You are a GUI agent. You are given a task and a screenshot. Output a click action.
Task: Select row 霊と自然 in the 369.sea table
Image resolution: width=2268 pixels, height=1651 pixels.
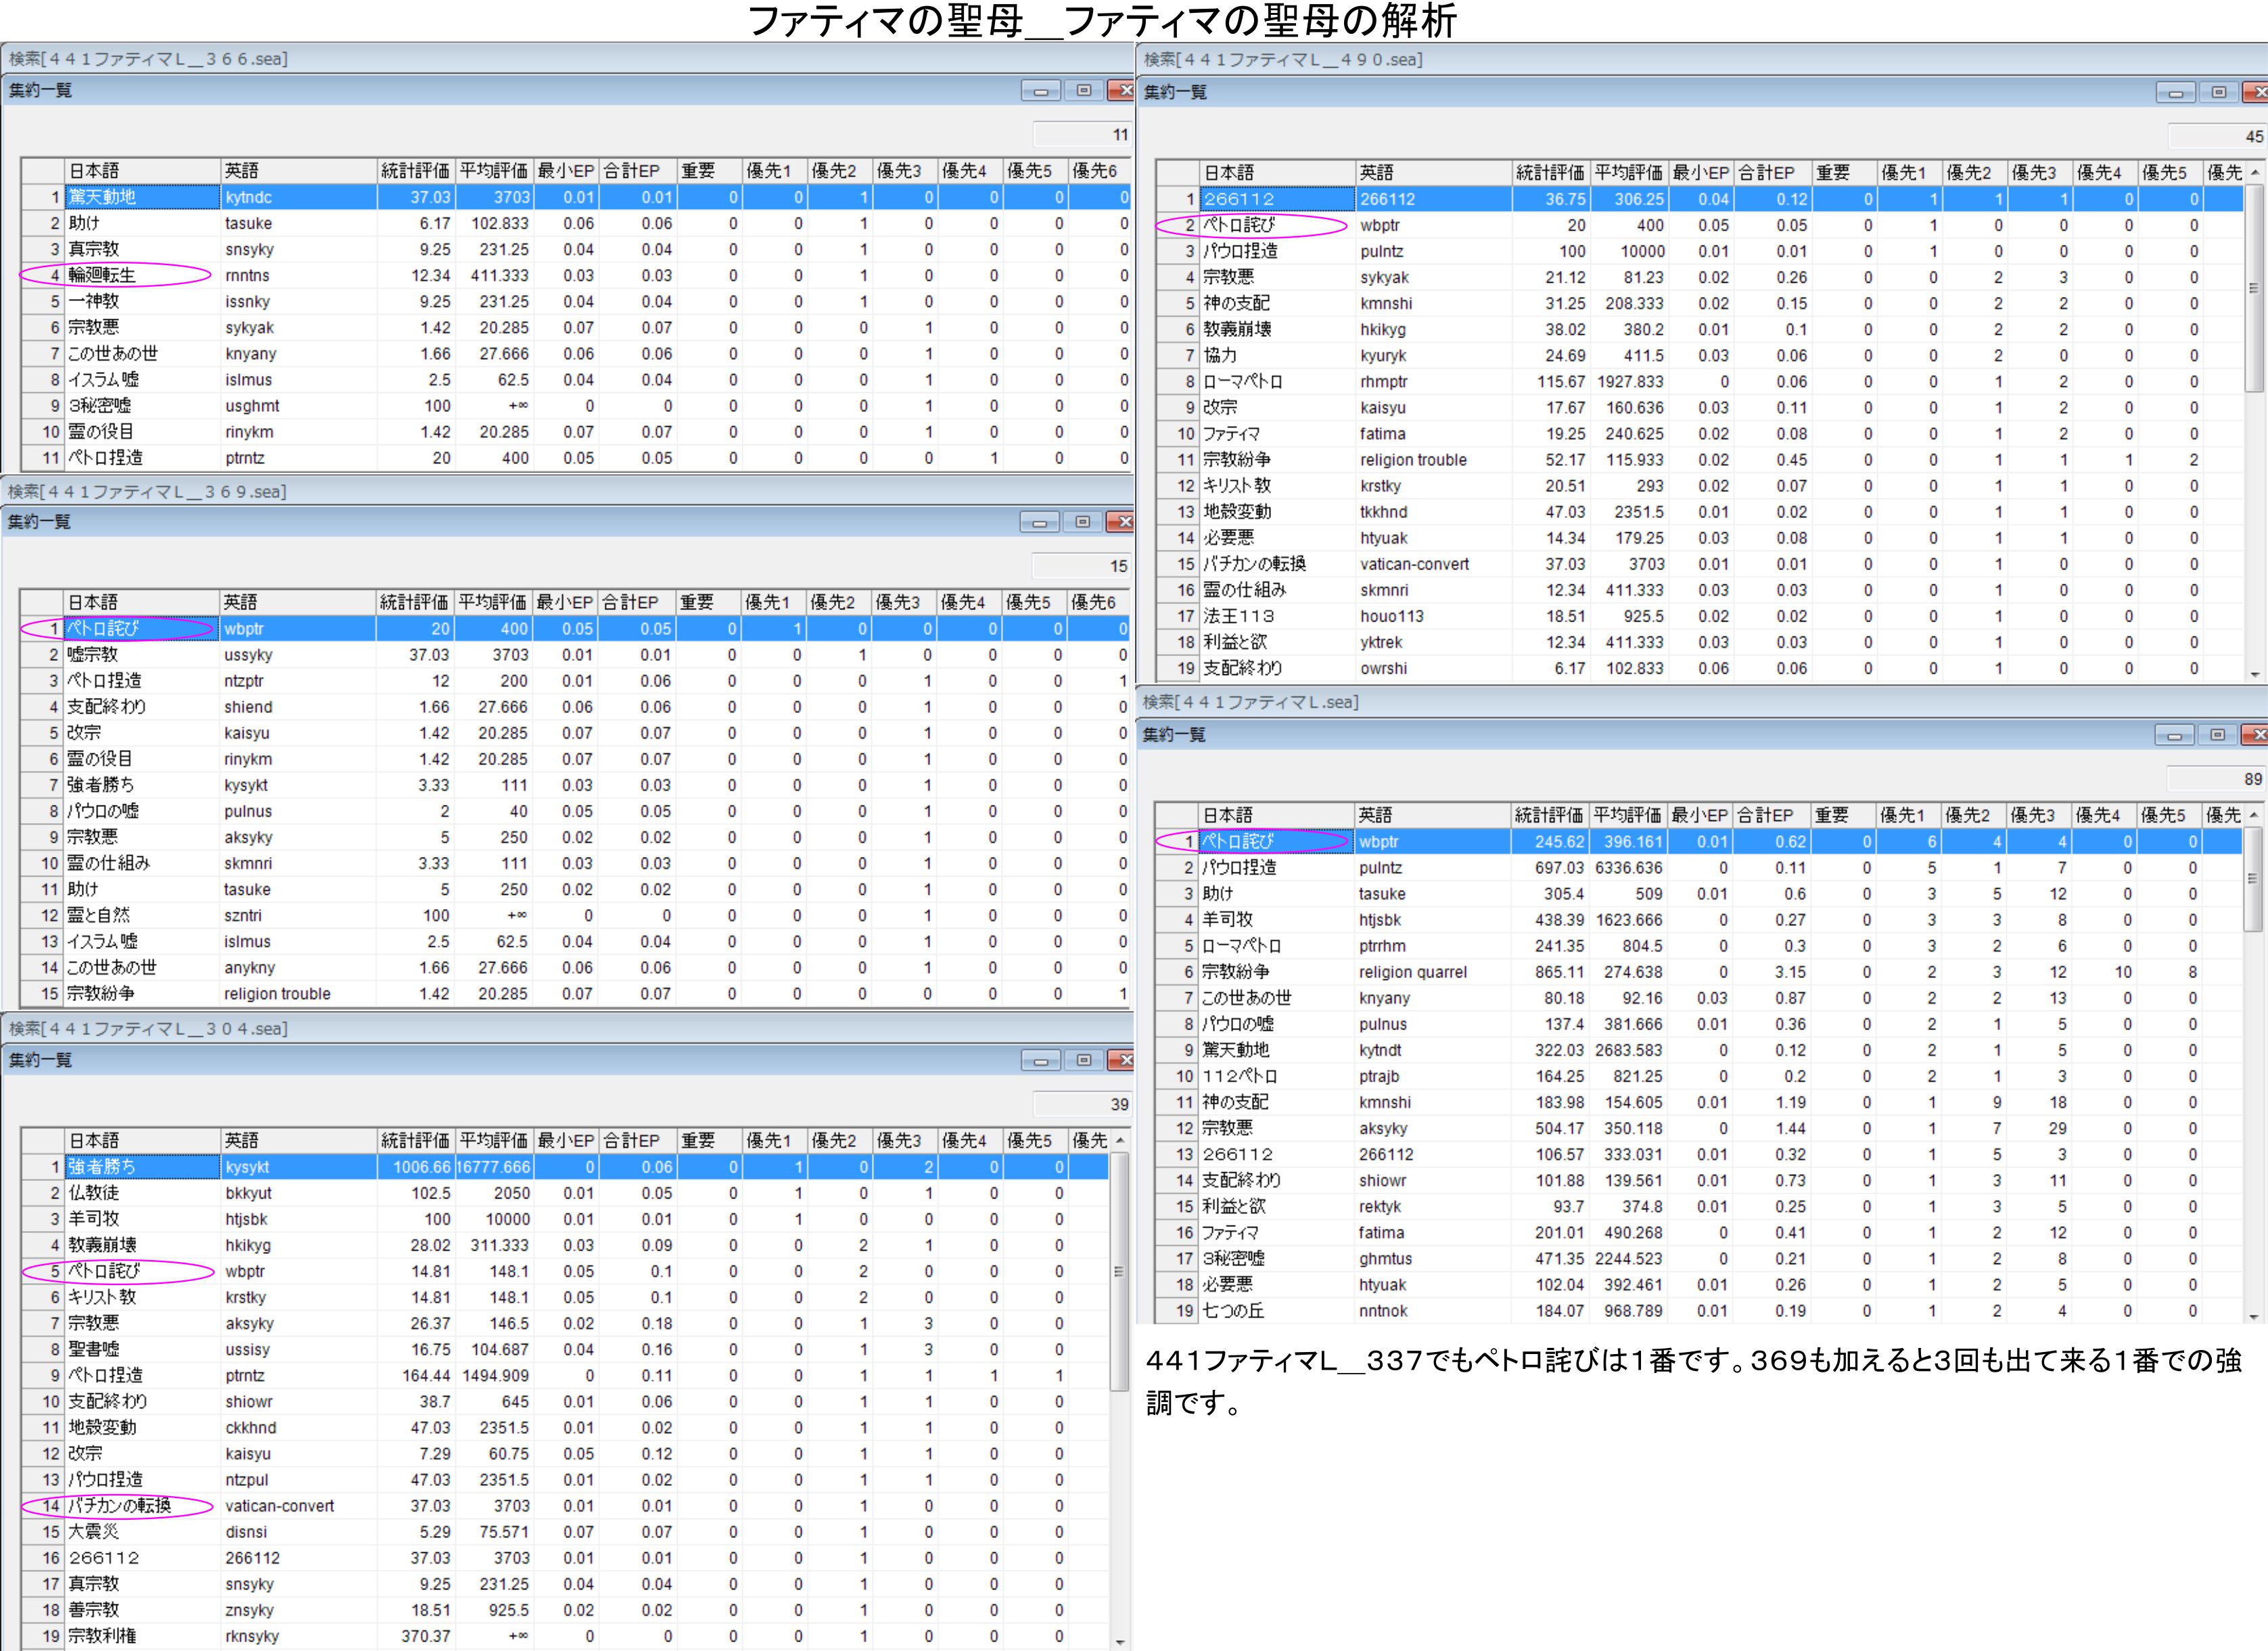pyautogui.click(x=576, y=915)
